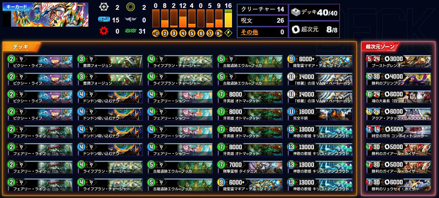Image resolution: width=439 pixels, height=198 pixels.
Task: Click the red 超次元ゾーン section tab
Action: (380, 47)
